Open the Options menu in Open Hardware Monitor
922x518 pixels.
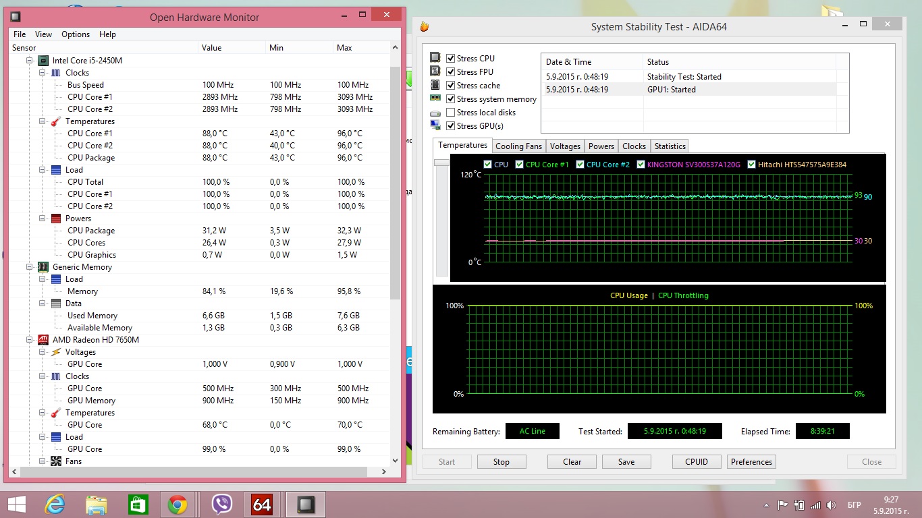click(76, 34)
